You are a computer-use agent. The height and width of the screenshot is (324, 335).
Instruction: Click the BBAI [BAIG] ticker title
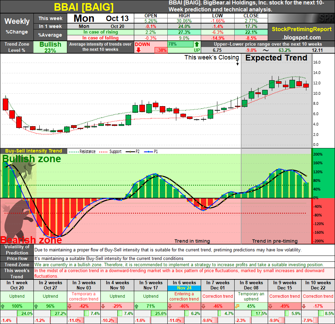pos(84,7)
